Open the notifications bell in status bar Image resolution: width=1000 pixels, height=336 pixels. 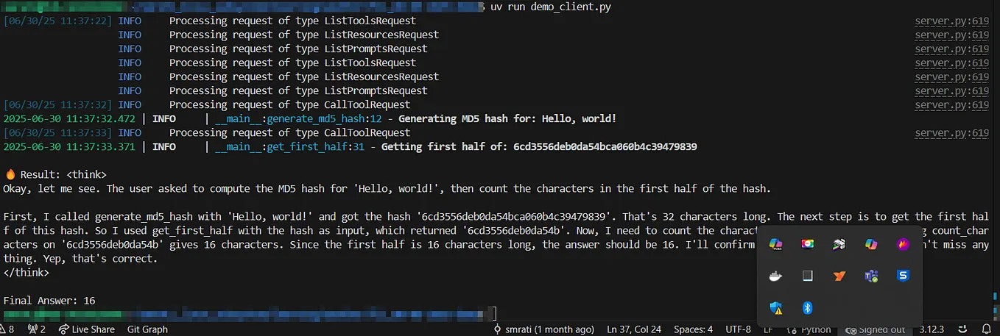[x=987, y=329]
